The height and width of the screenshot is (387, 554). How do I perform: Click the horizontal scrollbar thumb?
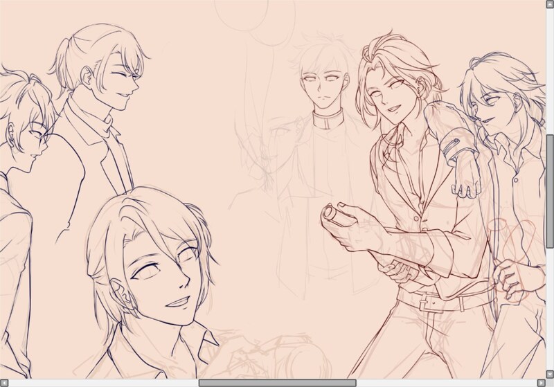tap(278, 383)
